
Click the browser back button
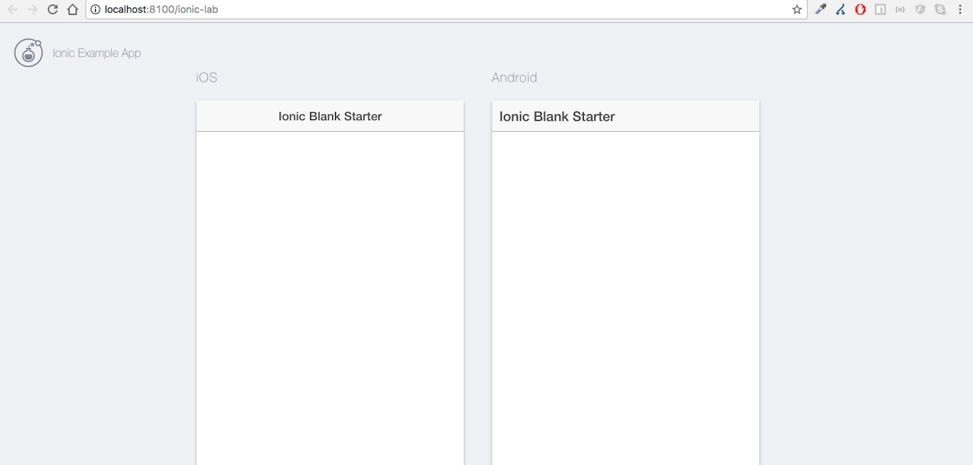[13, 9]
